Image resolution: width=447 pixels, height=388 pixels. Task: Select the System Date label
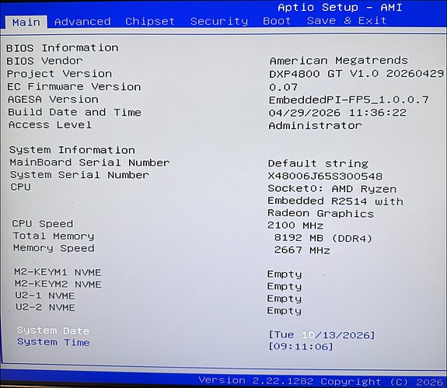(53, 330)
